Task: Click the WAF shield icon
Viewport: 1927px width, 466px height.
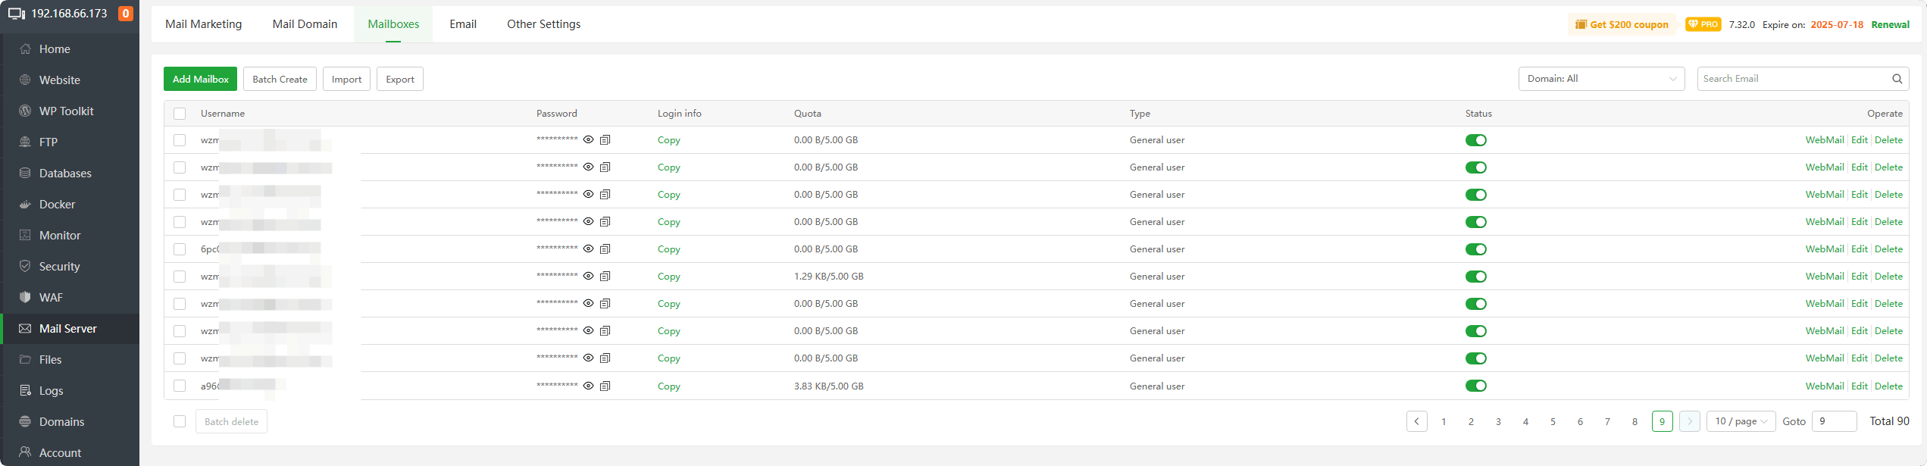Action: point(25,298)
